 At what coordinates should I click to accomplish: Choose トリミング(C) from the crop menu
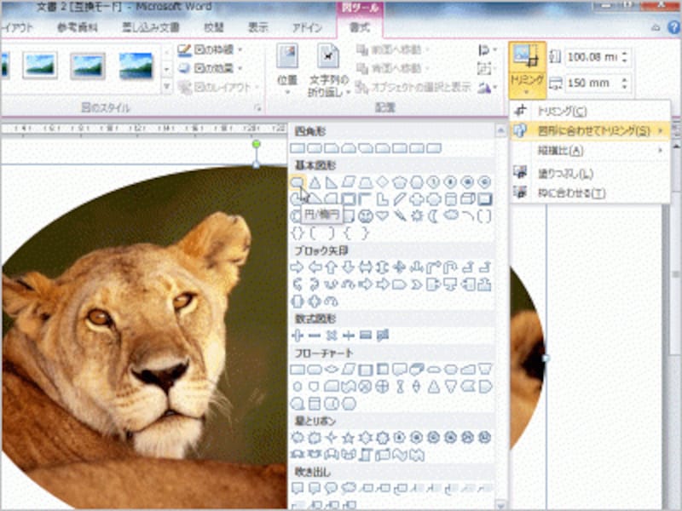pos(589,112)
